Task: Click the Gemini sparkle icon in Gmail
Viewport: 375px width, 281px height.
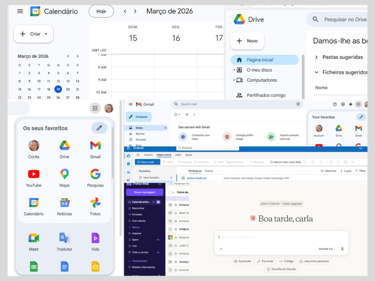Action: [350, 104]
